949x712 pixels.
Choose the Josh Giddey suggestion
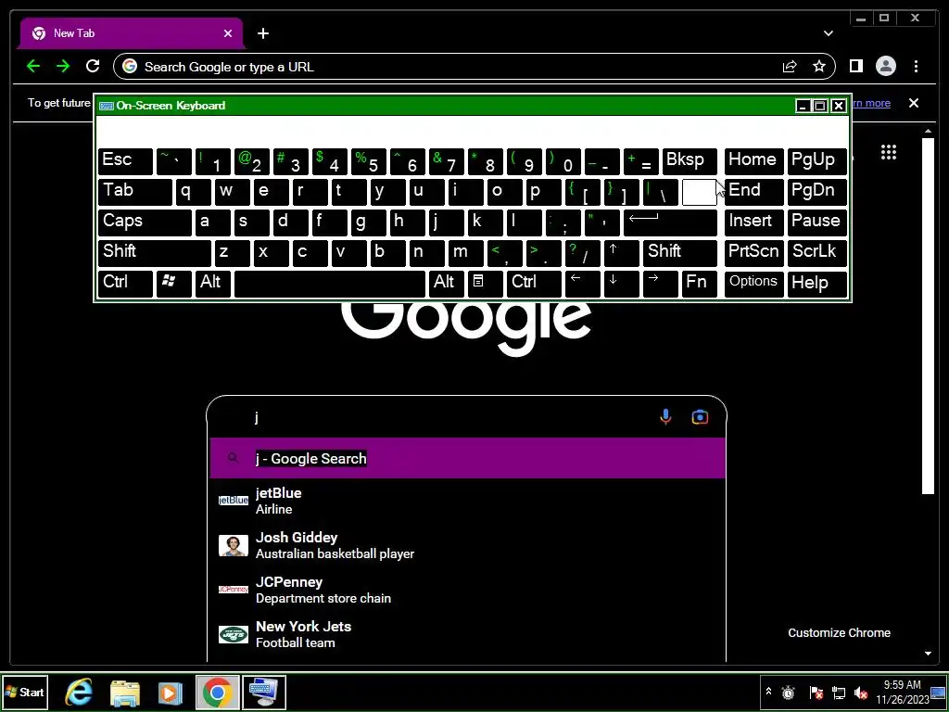pos(467,545)
